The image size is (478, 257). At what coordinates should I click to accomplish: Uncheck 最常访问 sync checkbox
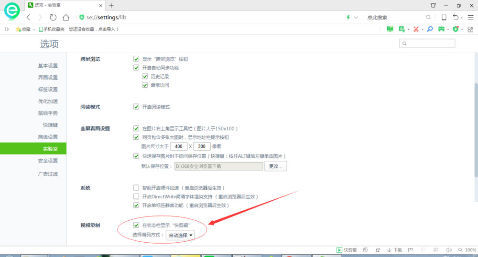(x=145, y=85)
